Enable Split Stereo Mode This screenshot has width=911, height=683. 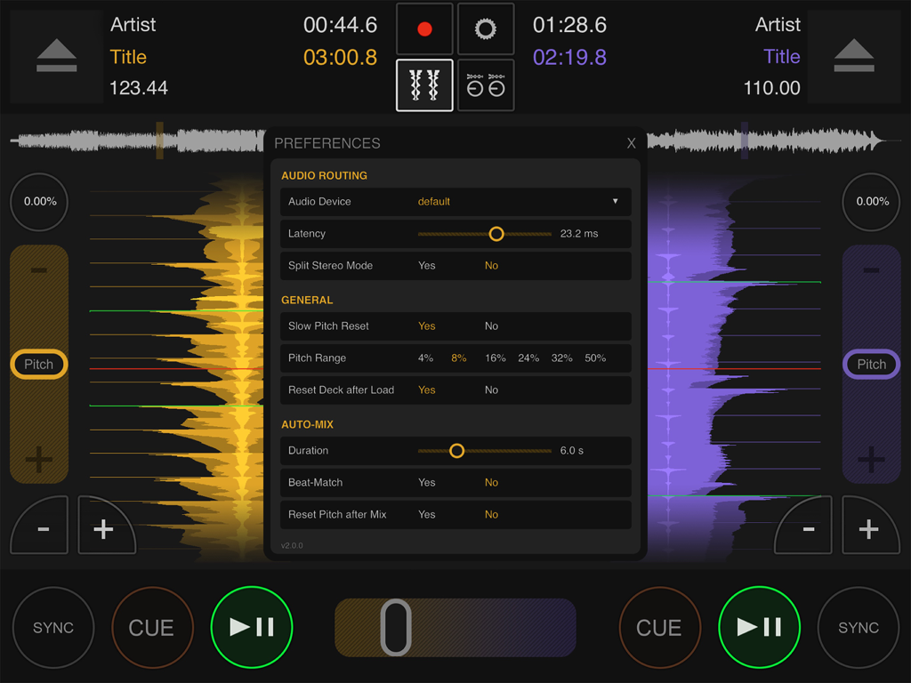pyautogui.click(x=426, y=265)
